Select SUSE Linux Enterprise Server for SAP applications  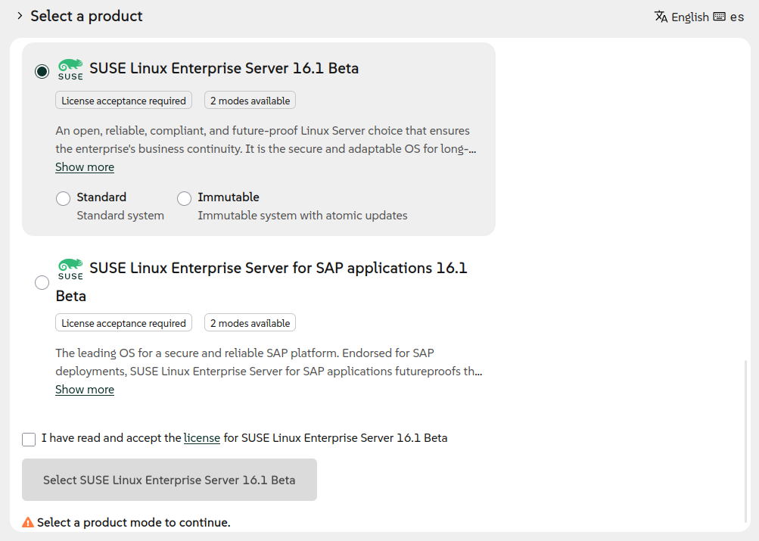click(42, 282)
